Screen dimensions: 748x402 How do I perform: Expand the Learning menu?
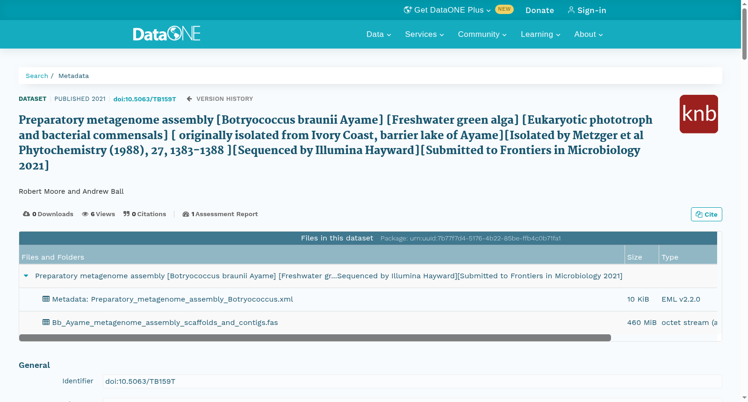coord(540,34)
